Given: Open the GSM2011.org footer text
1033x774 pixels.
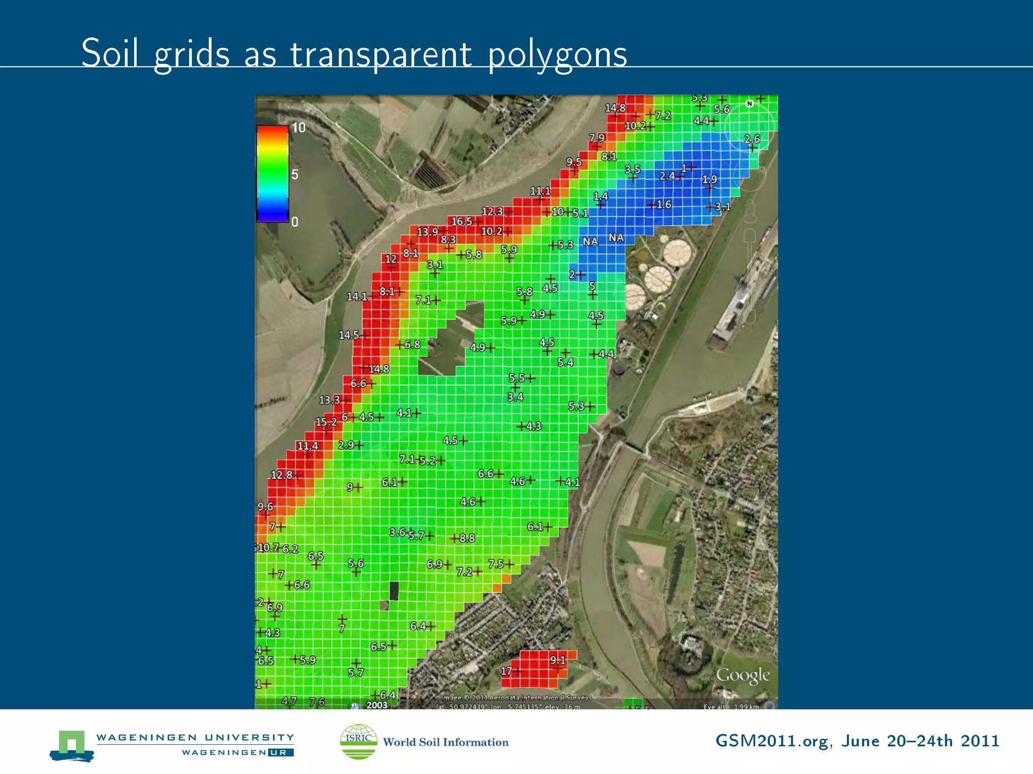Looking at the screenshot, I should pyautogui.click(x=857, y=741).
